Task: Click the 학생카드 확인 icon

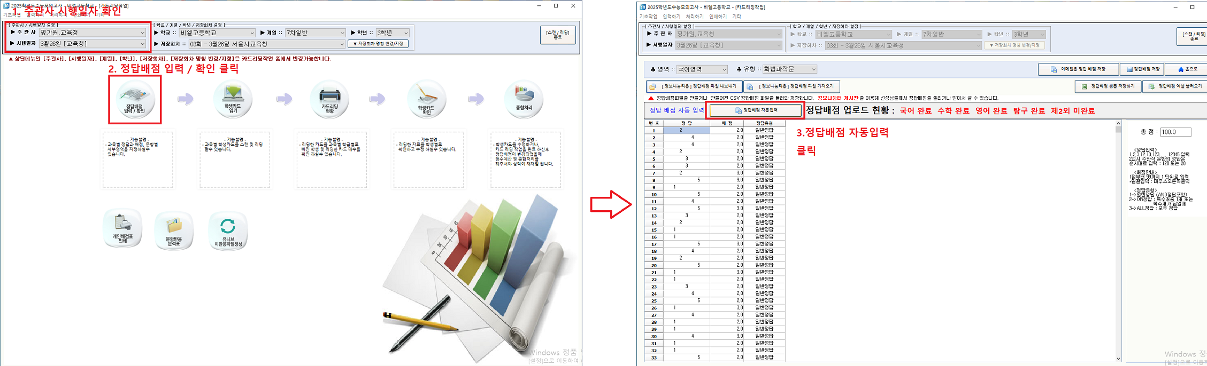Action: click(x=426, y=99)
